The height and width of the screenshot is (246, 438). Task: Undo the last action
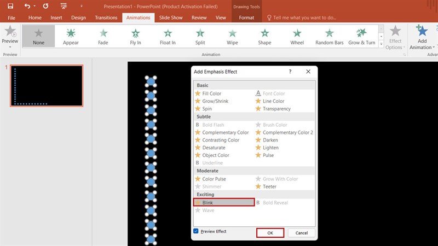[27, 6]
